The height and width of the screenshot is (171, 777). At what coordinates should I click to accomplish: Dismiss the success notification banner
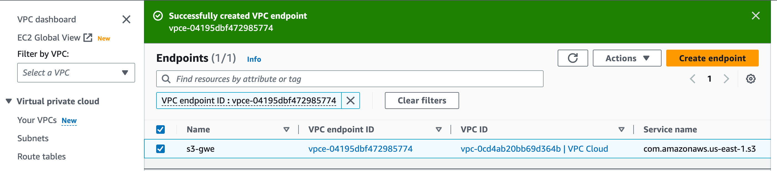click(756, 16)
